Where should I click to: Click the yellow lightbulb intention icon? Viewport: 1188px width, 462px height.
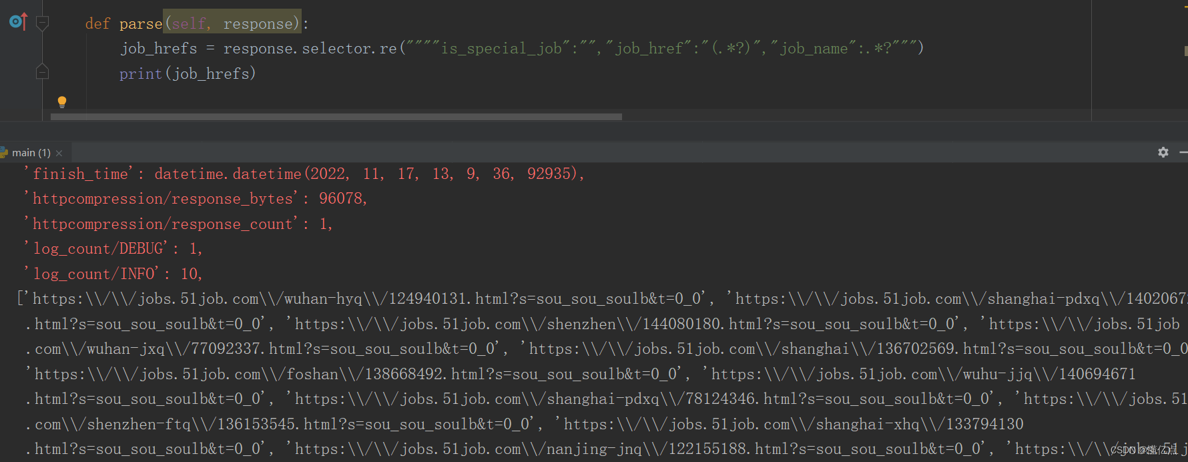pos(62,102)
